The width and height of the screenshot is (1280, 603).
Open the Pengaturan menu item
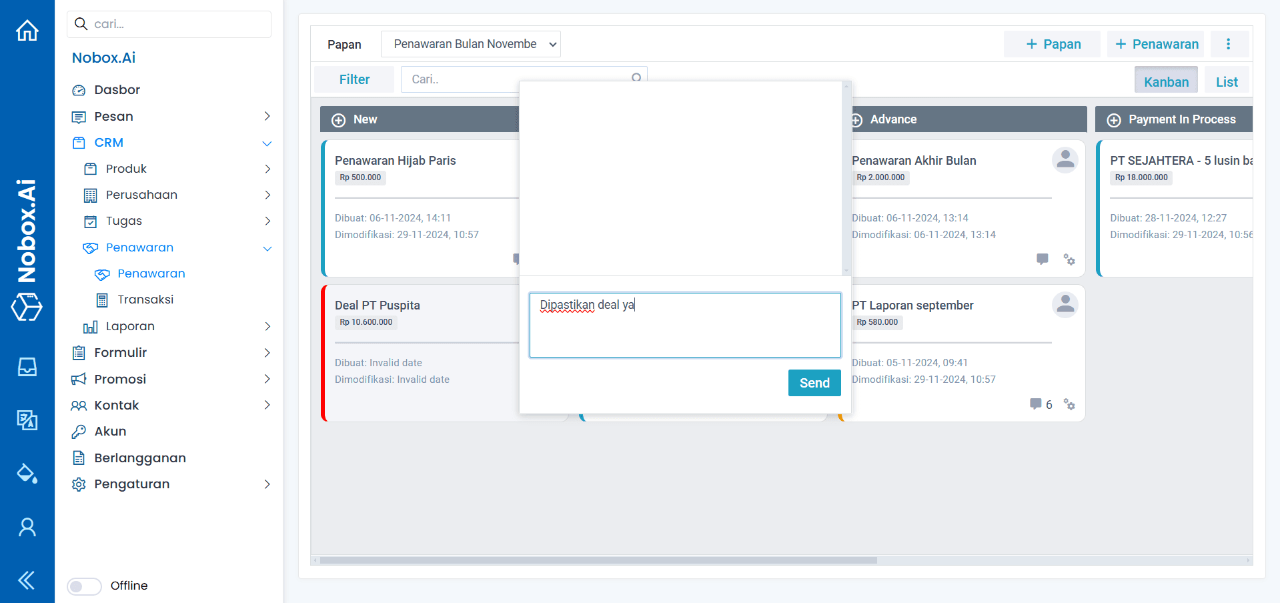[x=132, y=484]
